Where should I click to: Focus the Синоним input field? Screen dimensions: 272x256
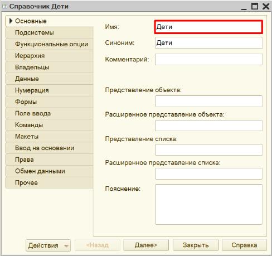click(x=208, y=43)
